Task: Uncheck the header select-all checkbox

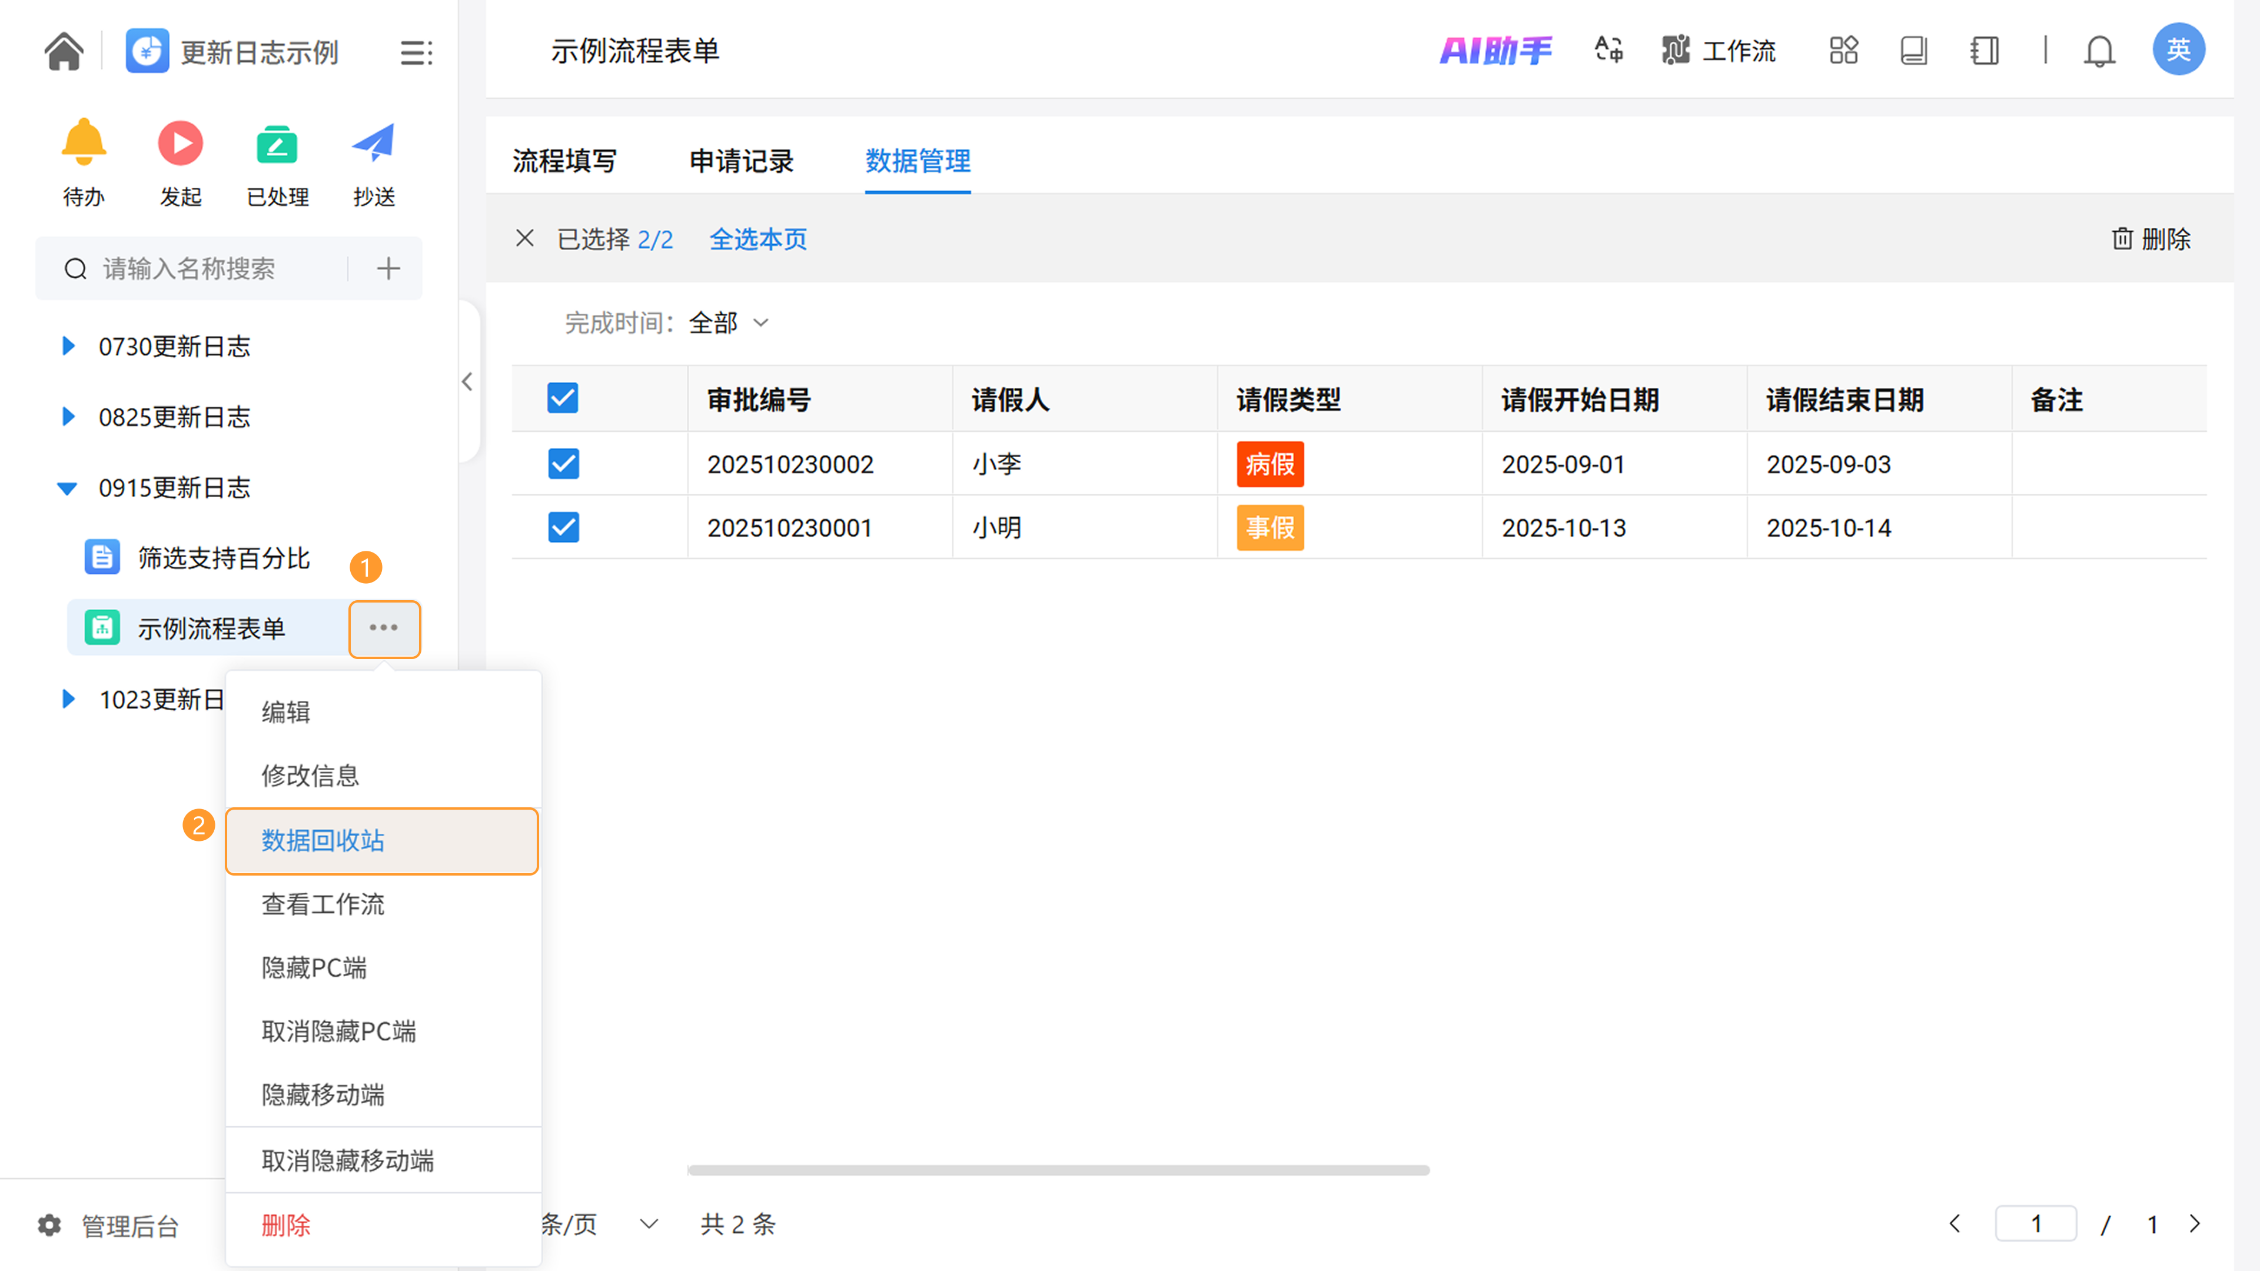Action: click(x=563, y=398)
